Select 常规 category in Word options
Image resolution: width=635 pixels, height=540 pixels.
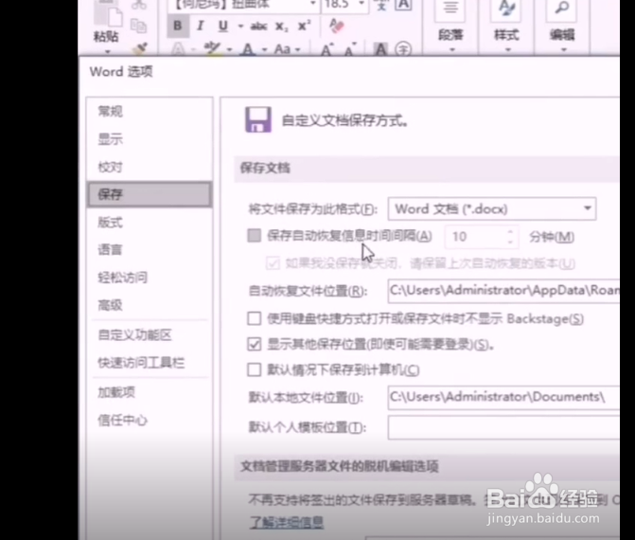(150, 111)
